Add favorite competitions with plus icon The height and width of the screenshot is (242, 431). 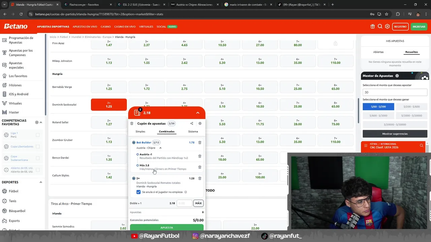point(37,122)
